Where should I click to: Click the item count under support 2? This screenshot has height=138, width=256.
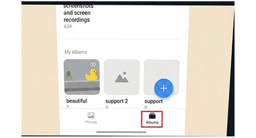[107, 107]
